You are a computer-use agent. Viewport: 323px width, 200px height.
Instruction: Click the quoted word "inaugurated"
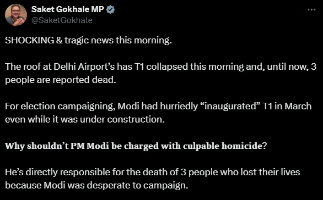pyautogui.click(x=230, y=107)
